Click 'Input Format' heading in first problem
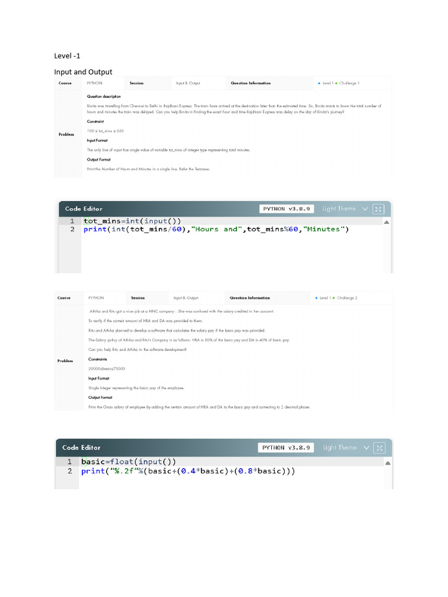448x597 pixels. 97,141
